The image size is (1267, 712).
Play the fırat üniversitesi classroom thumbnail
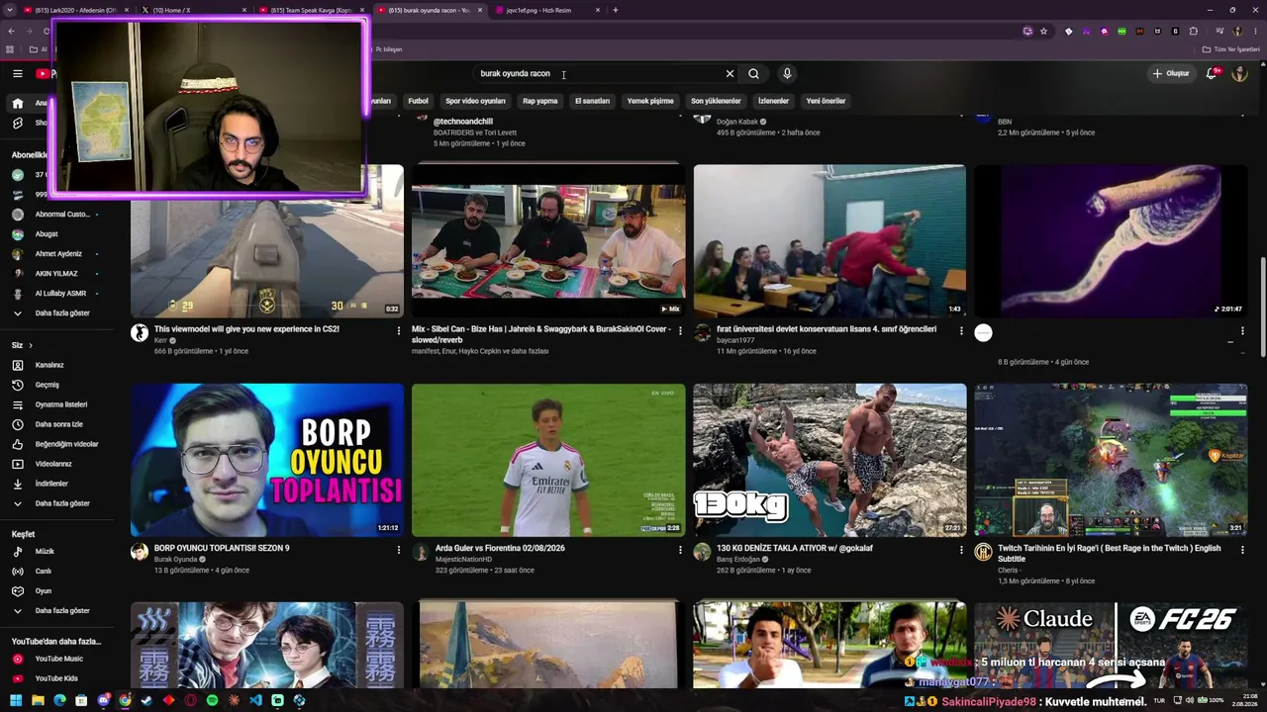pyautogui.click(x=829, y=240)
